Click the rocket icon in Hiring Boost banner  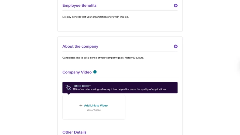pos(68,87)
